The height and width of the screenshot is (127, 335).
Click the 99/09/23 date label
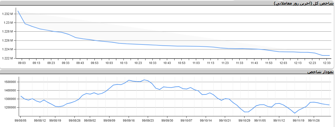148,121
